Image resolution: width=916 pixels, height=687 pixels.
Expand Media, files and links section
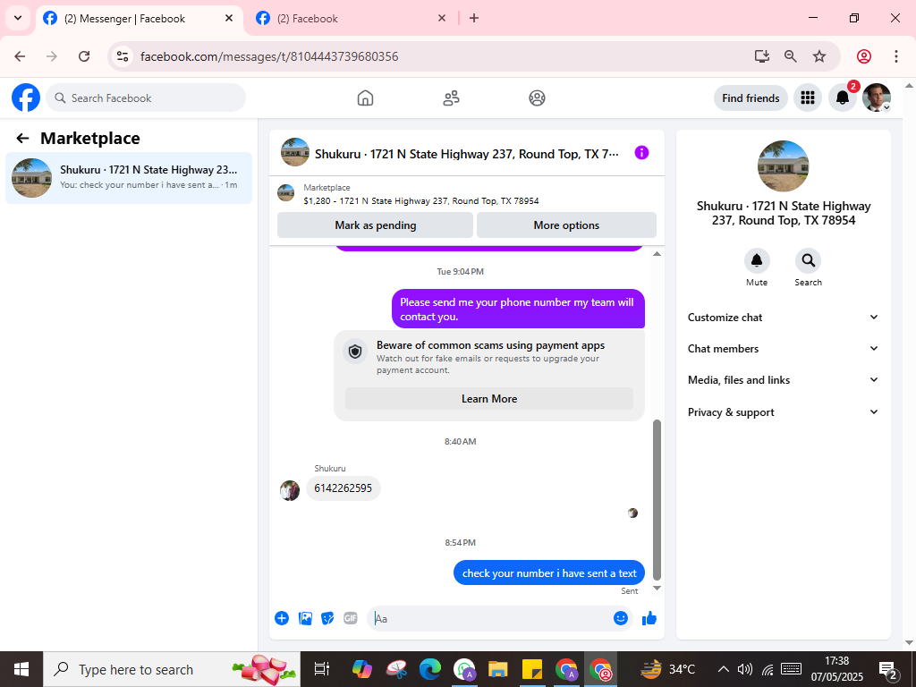pos(784,380)
